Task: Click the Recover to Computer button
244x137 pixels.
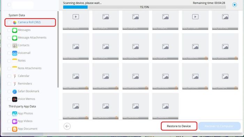Action: pos(219,126)
